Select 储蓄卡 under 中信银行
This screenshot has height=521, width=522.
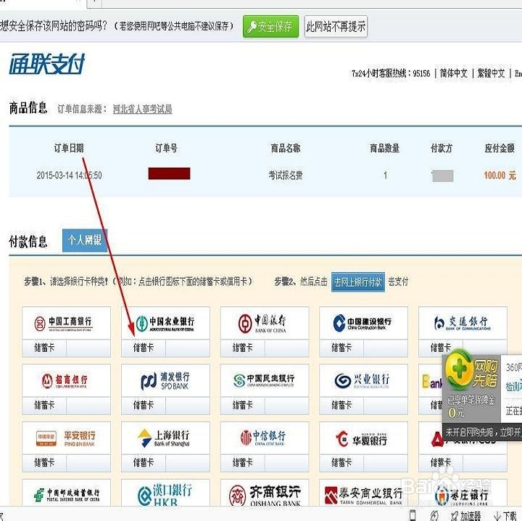click(x=243, y=463)
